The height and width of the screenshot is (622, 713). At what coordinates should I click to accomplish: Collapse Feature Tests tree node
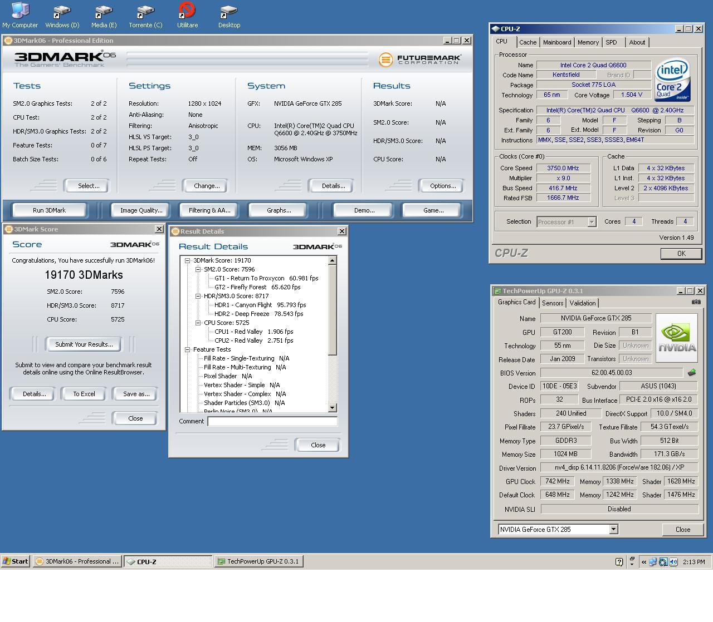(188, 349)
